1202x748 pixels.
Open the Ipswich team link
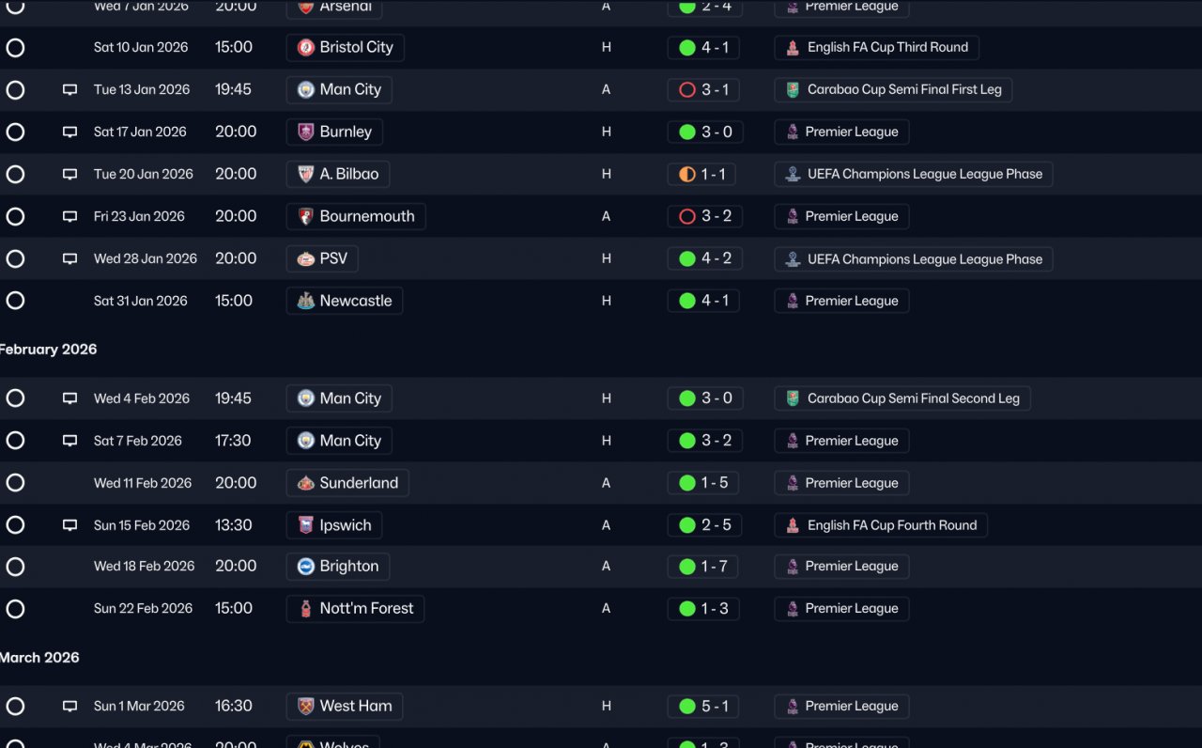tap(334, 525)
